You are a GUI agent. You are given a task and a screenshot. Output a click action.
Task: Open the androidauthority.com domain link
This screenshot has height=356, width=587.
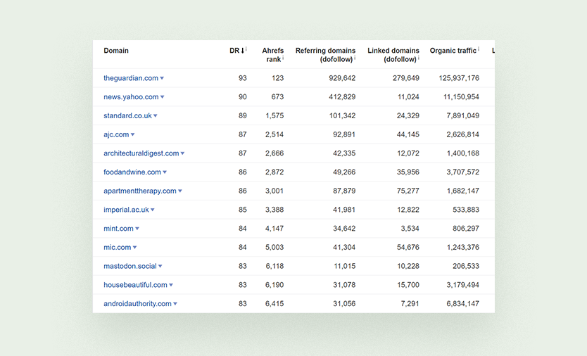[137, 304]
